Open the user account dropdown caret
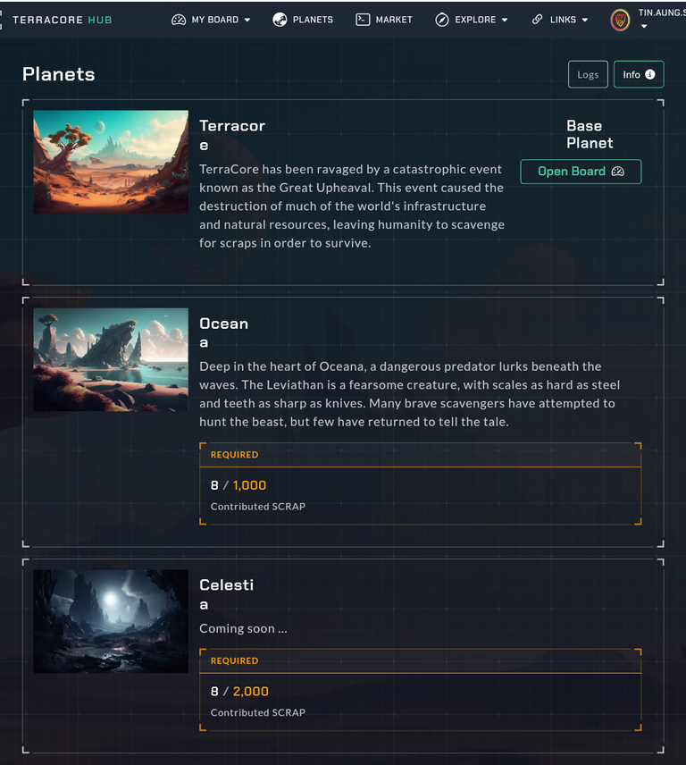The height and width of the screenshot is (765, 686). [644, 26]
